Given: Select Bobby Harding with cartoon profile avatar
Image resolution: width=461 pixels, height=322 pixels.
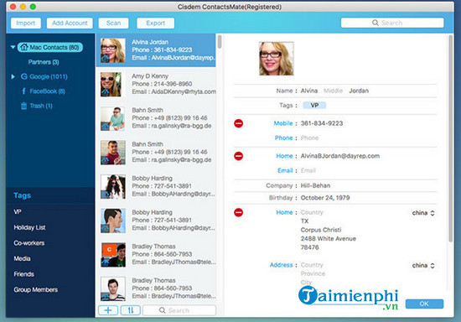Looking at the screenshot, I should (156, 221).
